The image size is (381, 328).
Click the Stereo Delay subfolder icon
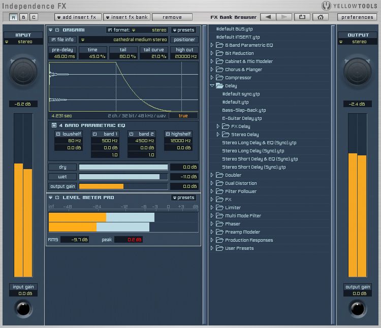tap(226, 134)
